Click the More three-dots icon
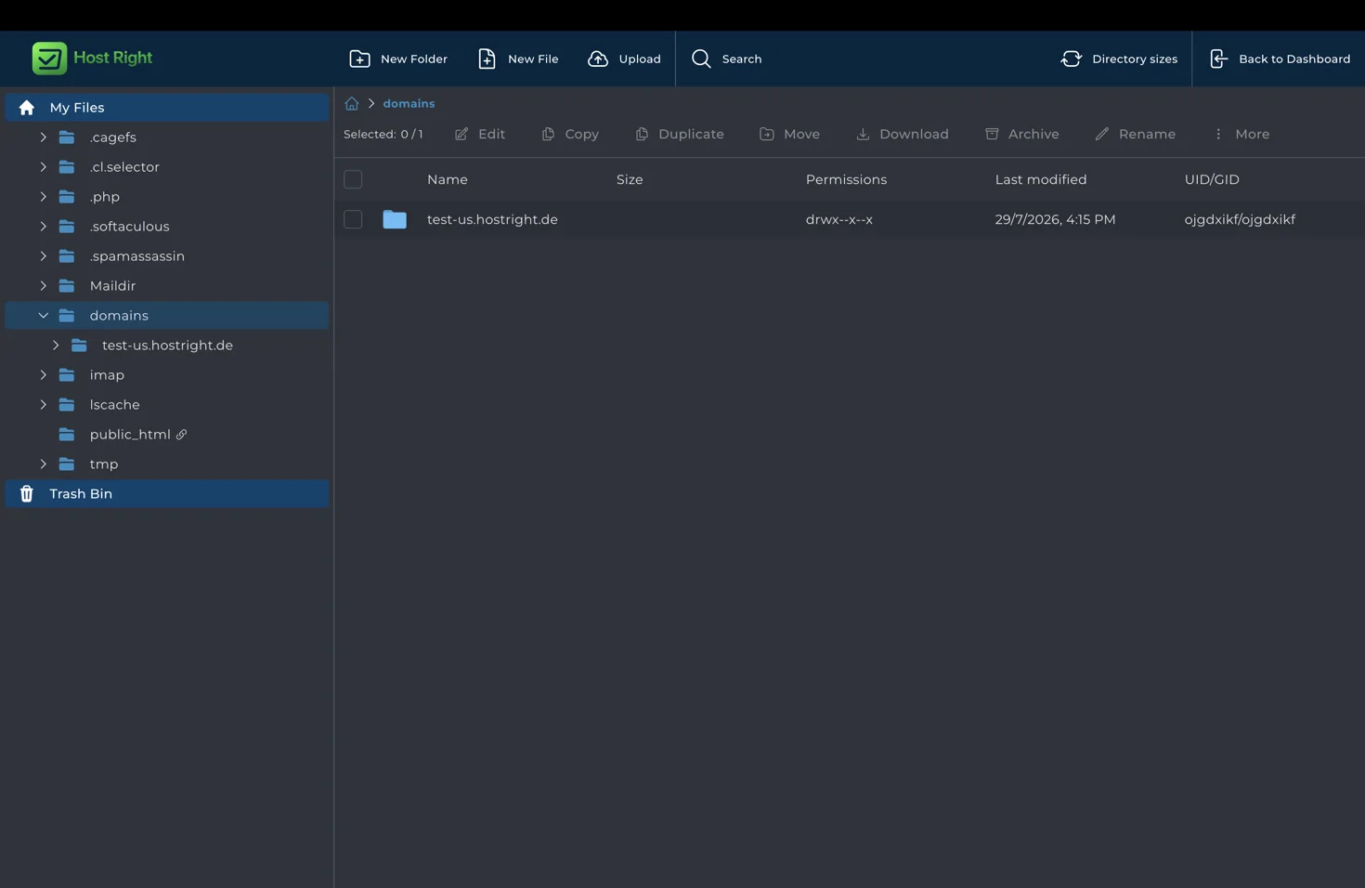 tap(1218, 134)
